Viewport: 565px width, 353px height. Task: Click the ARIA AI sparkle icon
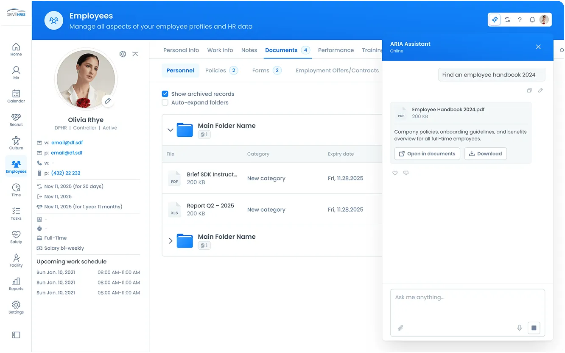pyautogui.click(x=495, y=19)
